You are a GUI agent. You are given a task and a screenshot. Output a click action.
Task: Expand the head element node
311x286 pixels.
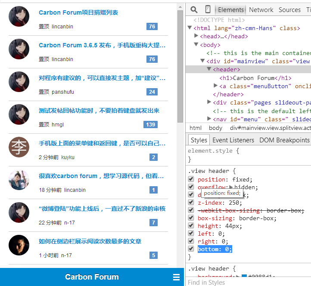[196, 36]
